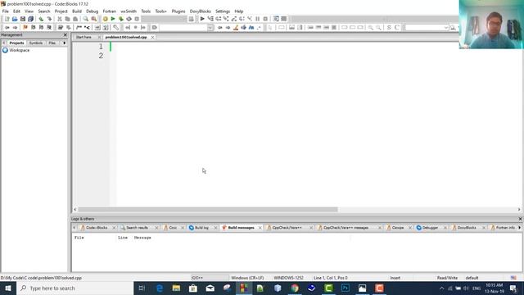Open the Project menu
Screen dimensions: 524x295
pyautogui.click(x=61, y=11)
